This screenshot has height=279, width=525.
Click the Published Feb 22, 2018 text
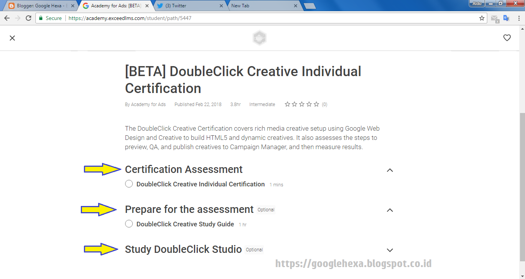tap(198, 105)
